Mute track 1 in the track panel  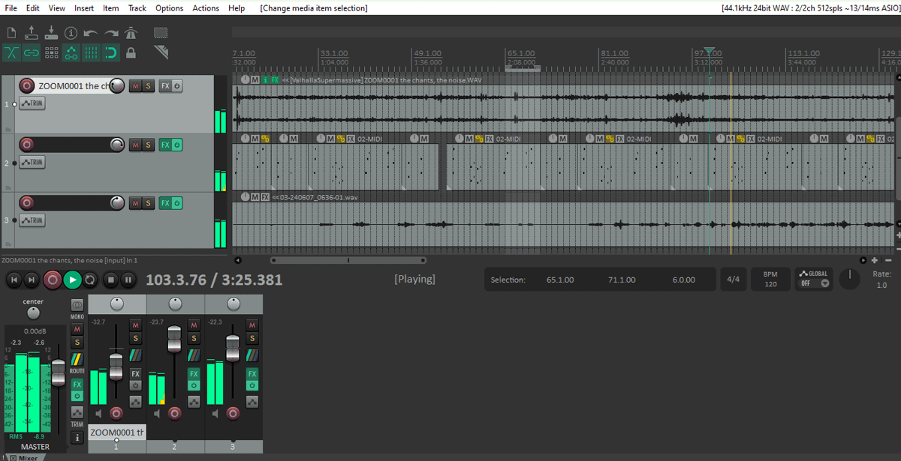point(135,86)
